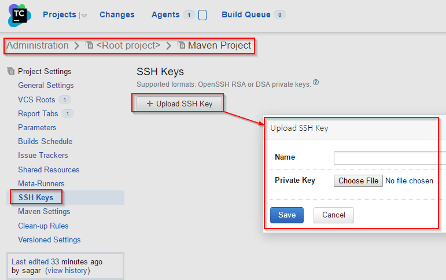Open Maven Settings
The height and width of the screenshot is (280, 446).
pyautogui.click(x=44, y=211)
